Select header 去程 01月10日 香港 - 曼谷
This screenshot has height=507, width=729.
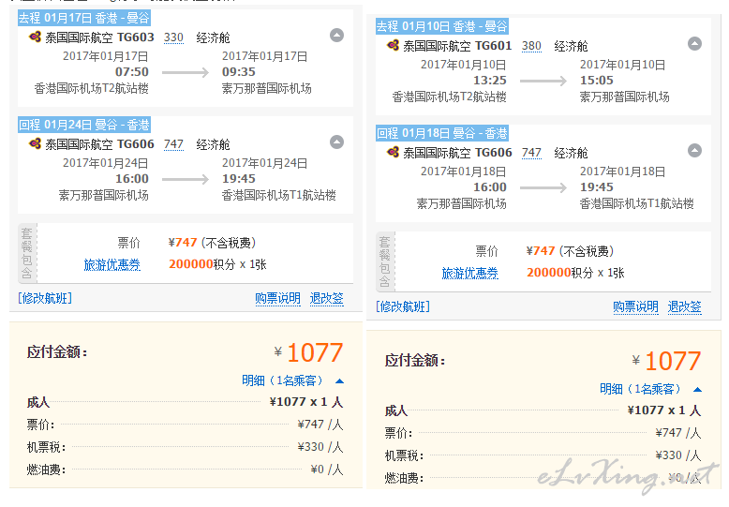pos(442,26)
